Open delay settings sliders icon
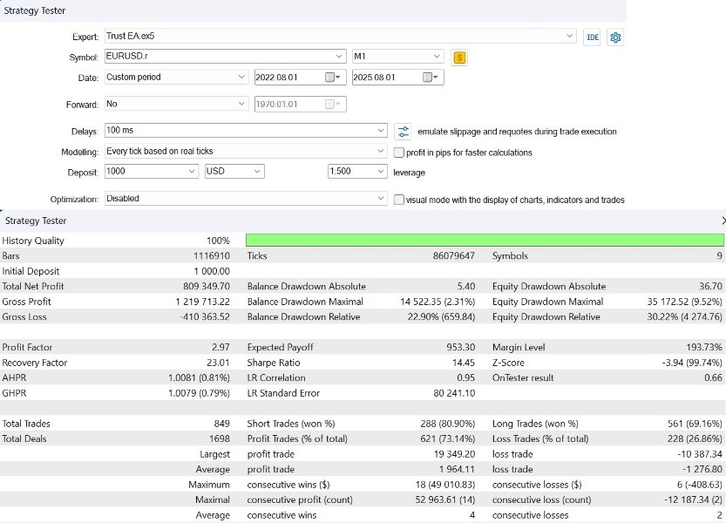This screenshot has width=726, height=523. [403, 132]
